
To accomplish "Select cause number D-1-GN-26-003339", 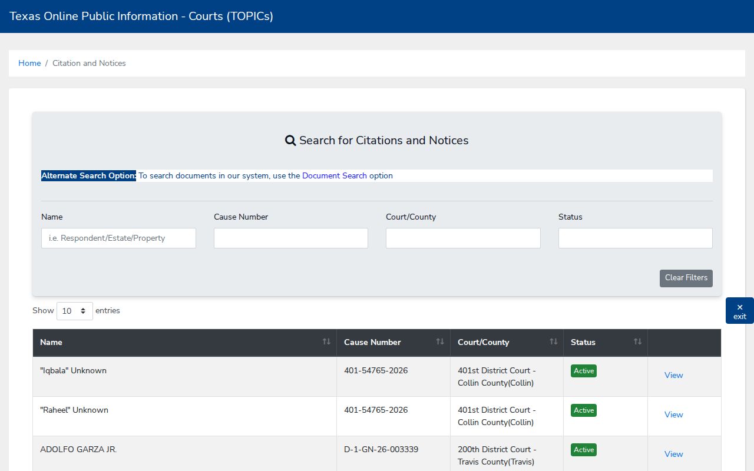I will pyautogui.click(x=381, y=449).
